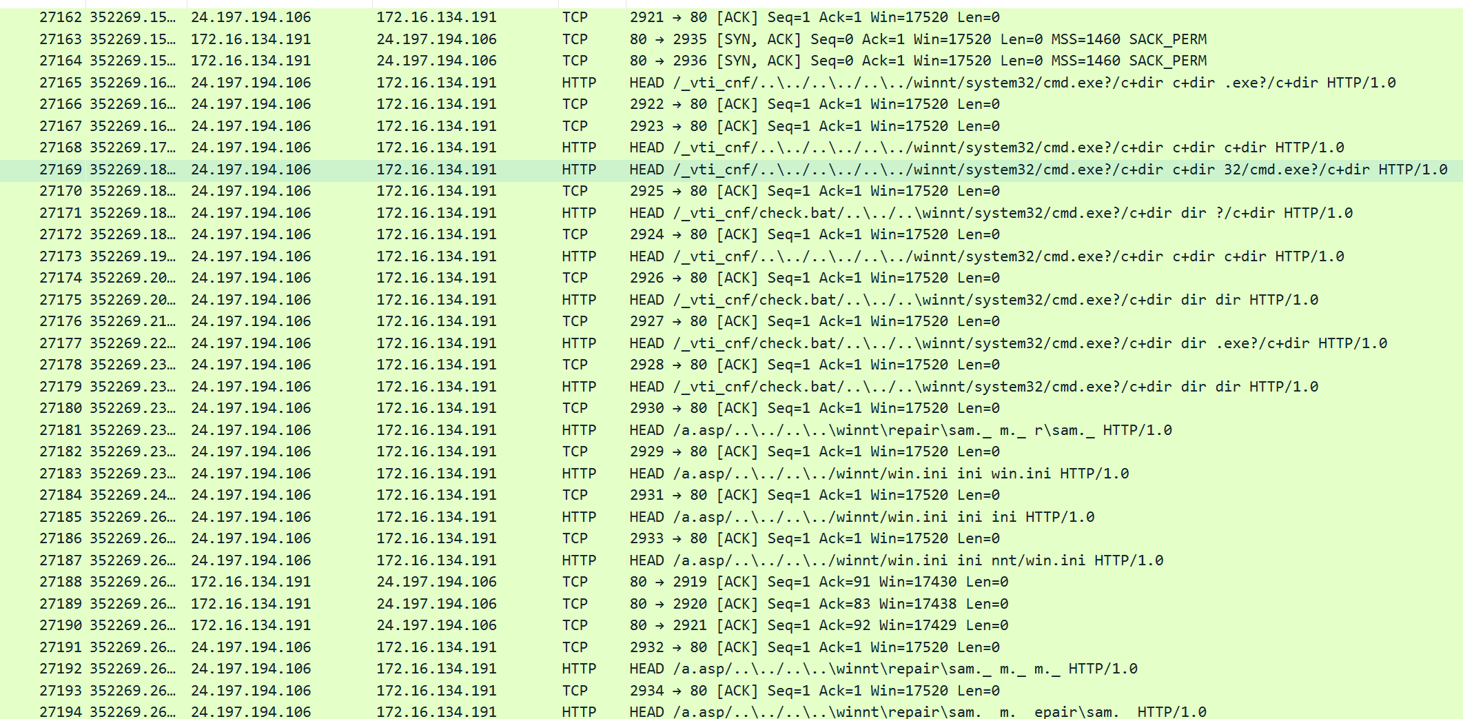This screenshot has height=719, width=1463.
Task: Click protocol HTTP cell of packet 27192
Action: [x=580, y=669]
